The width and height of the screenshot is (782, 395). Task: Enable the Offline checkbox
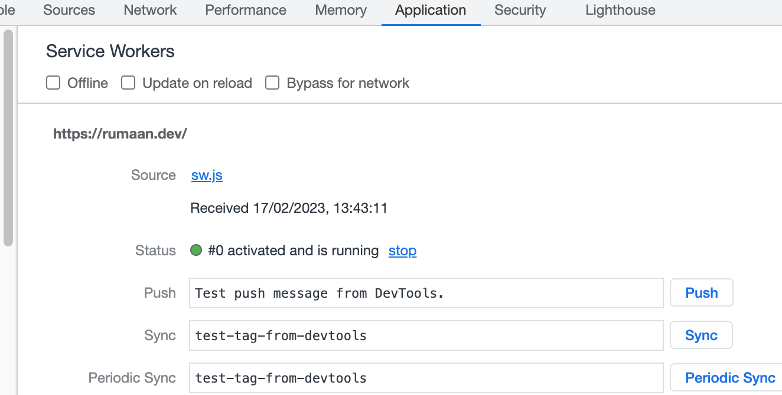pyautogui.click(x=54, y=83)
